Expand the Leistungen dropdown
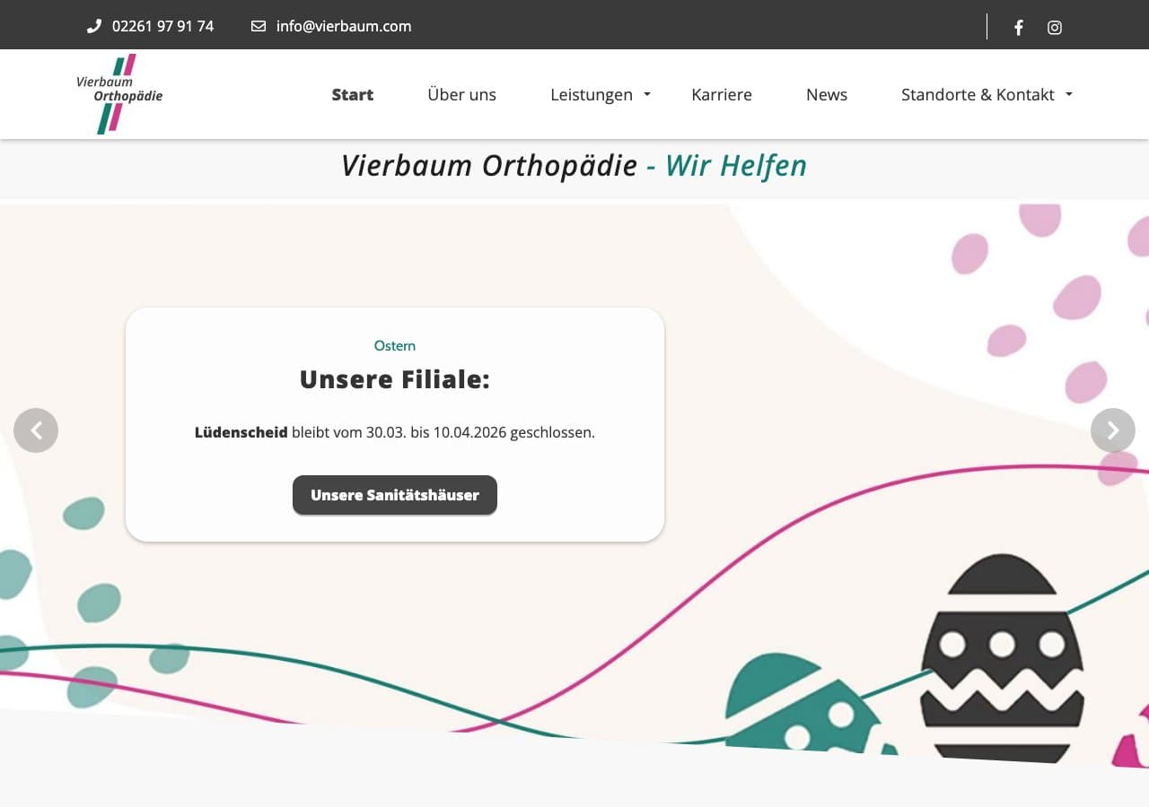This screenshot has height=807, width=1149. 592,94
